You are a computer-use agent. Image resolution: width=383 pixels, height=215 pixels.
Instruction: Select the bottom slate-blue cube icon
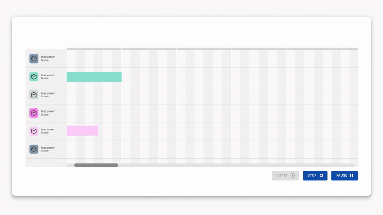point(34,149)
